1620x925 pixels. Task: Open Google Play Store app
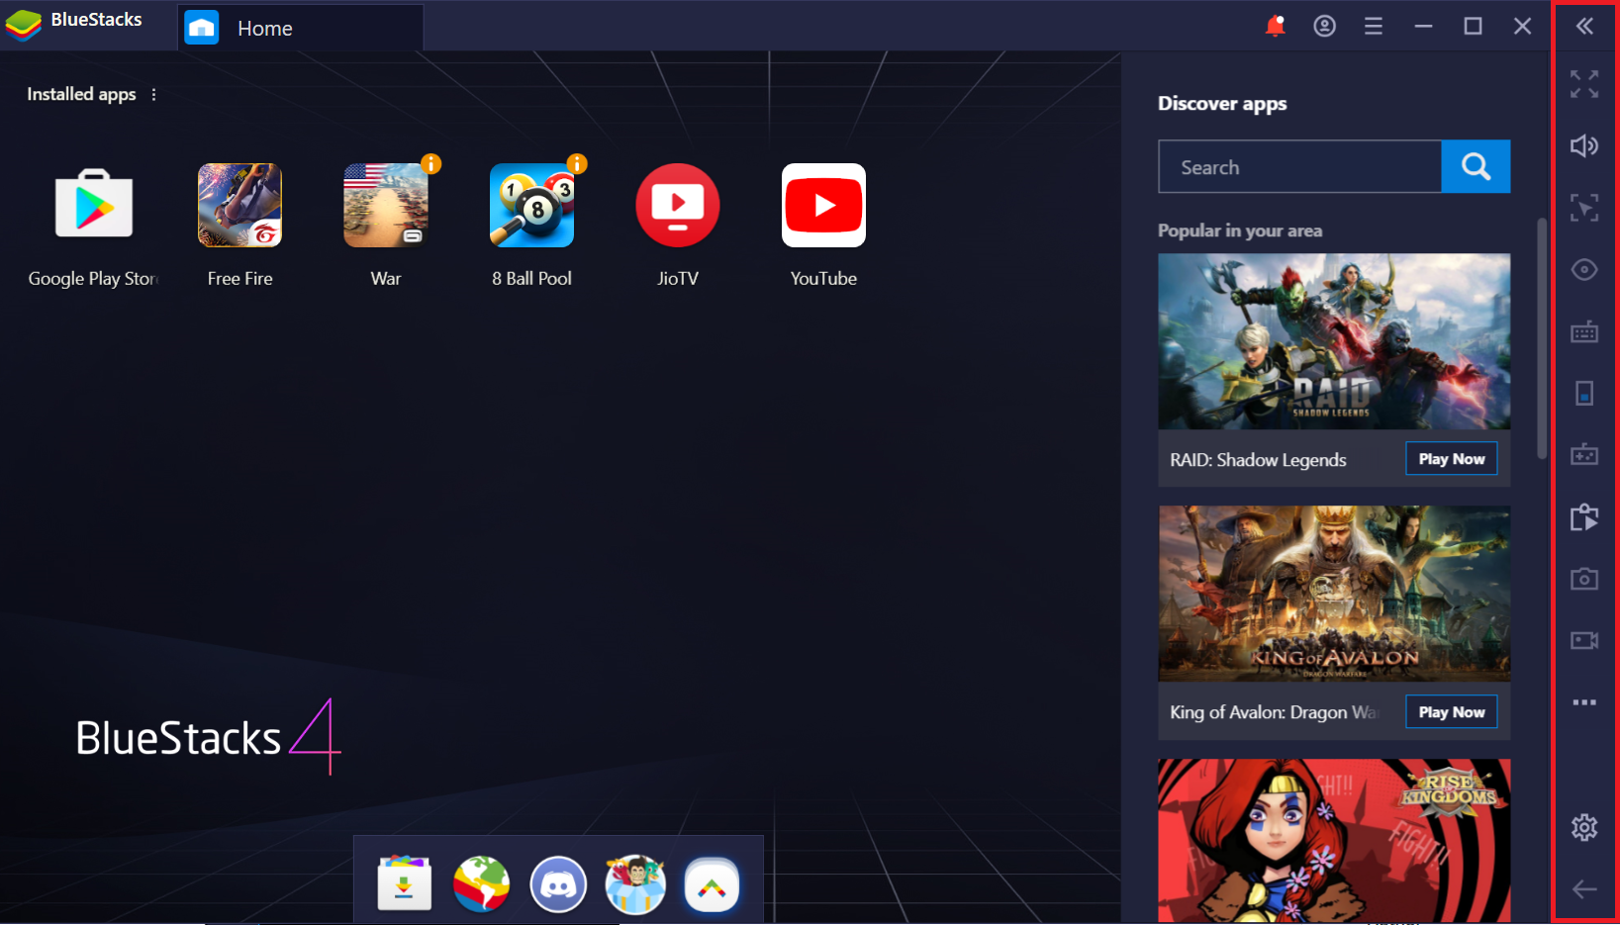[x=94, y=206]
